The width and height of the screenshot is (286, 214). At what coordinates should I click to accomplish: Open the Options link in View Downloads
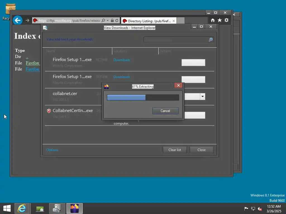(52, 150)
